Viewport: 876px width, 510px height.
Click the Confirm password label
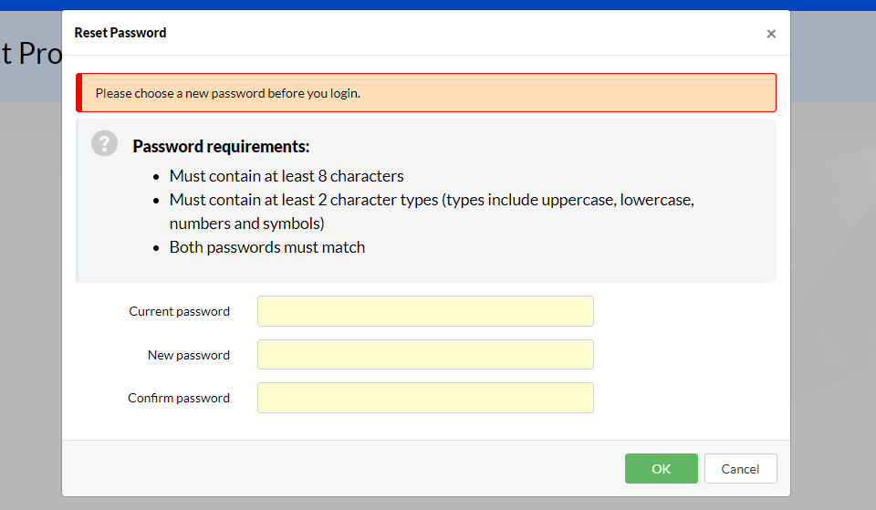[x=179, y=399]
